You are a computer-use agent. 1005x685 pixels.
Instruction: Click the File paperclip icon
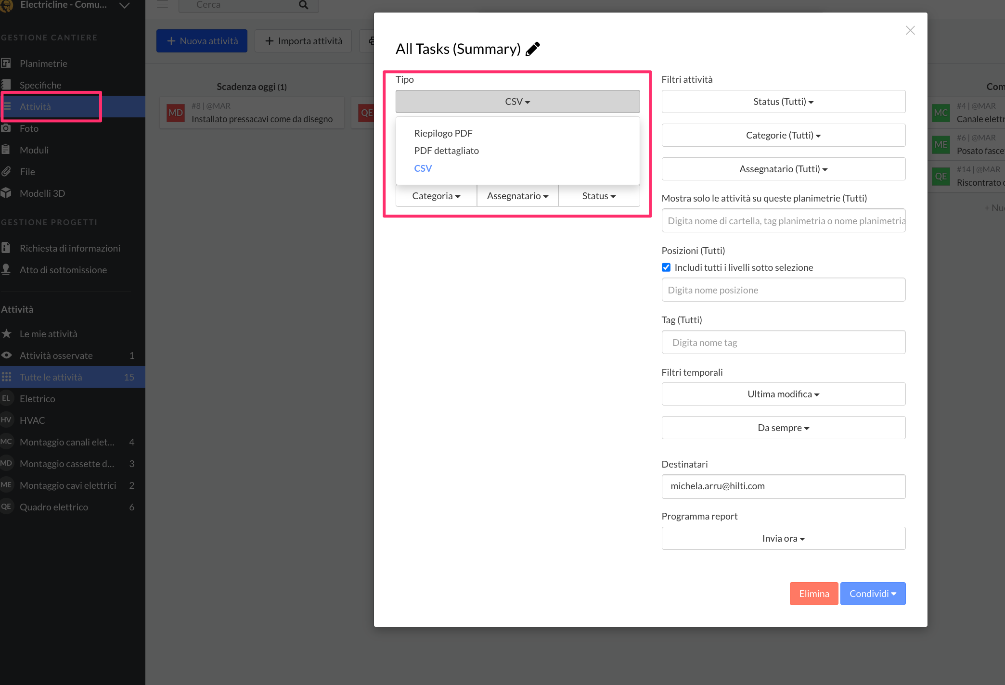[x=6, y=172]
